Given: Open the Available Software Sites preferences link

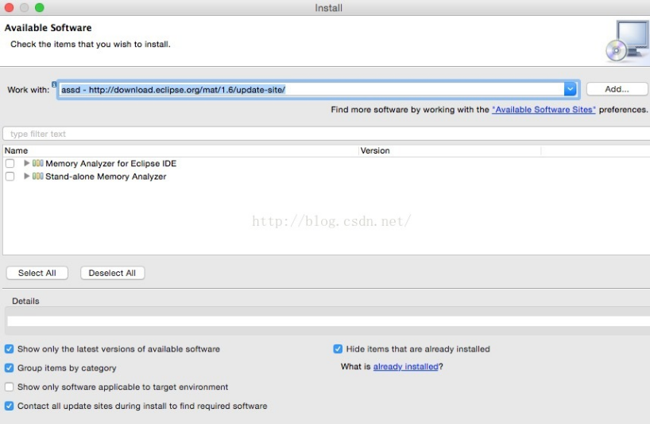Looking at the screenshot, I should (x=544, y=110).
